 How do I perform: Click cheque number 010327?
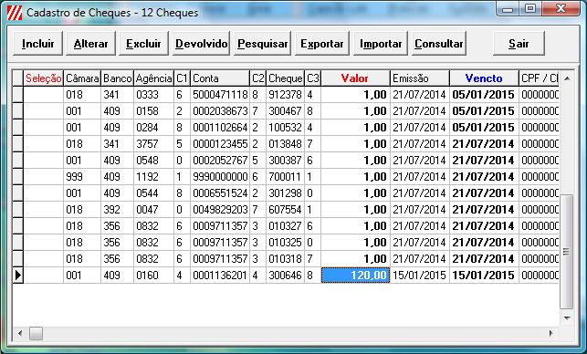point(285,226)
